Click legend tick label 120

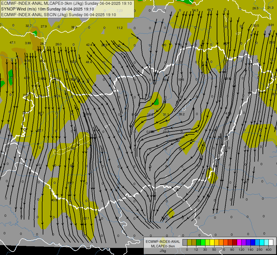(241, 250)
